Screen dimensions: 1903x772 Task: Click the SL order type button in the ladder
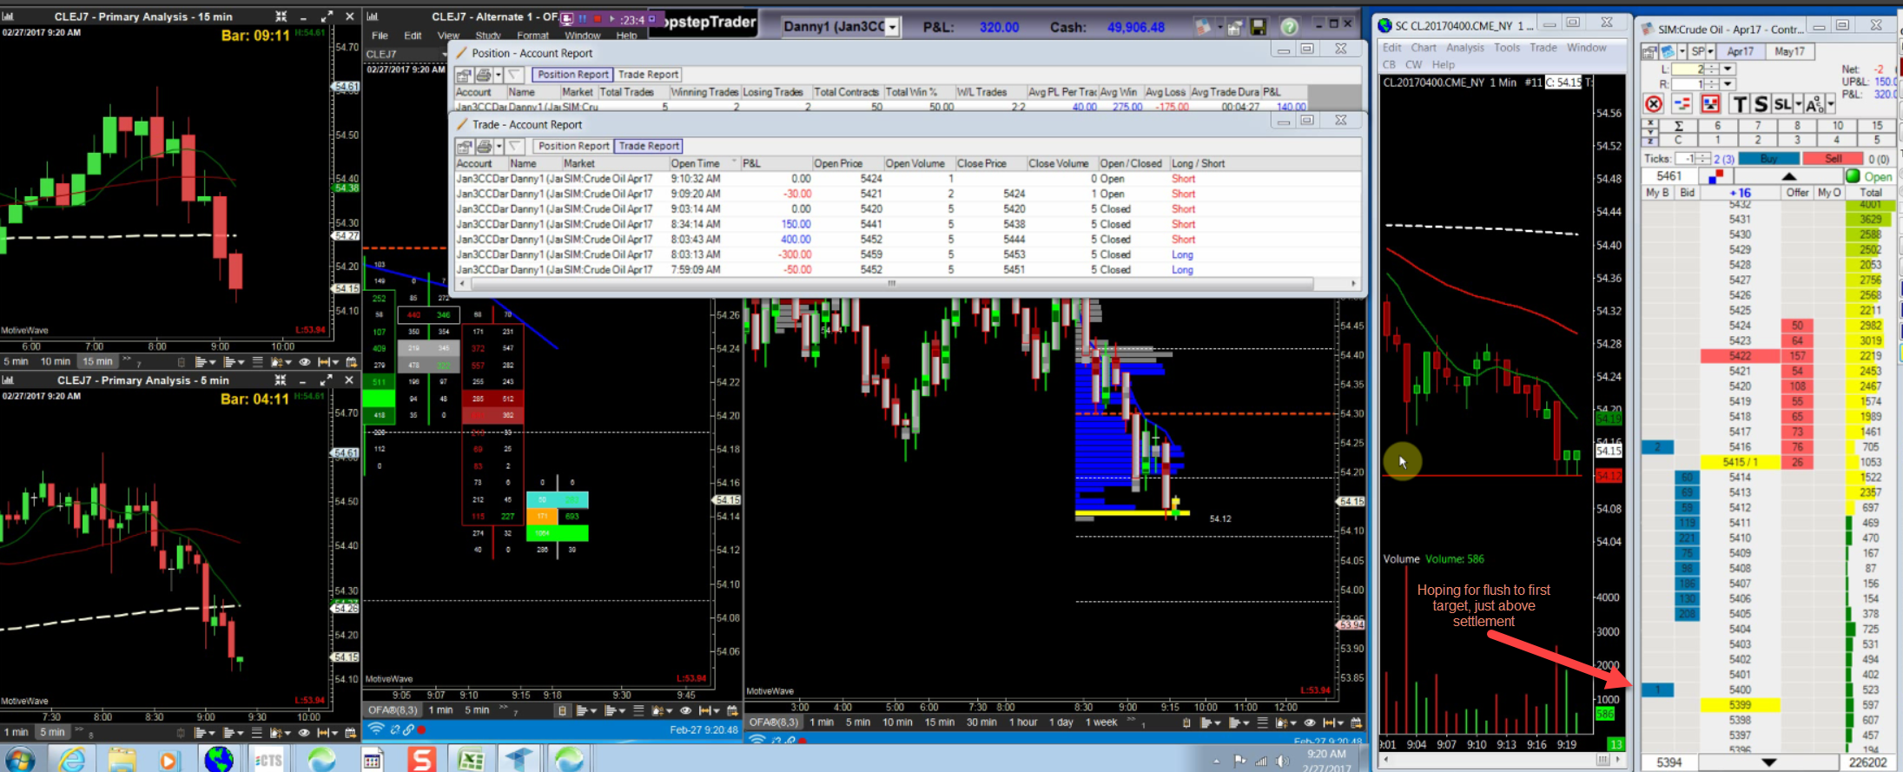pos(1781,104)
